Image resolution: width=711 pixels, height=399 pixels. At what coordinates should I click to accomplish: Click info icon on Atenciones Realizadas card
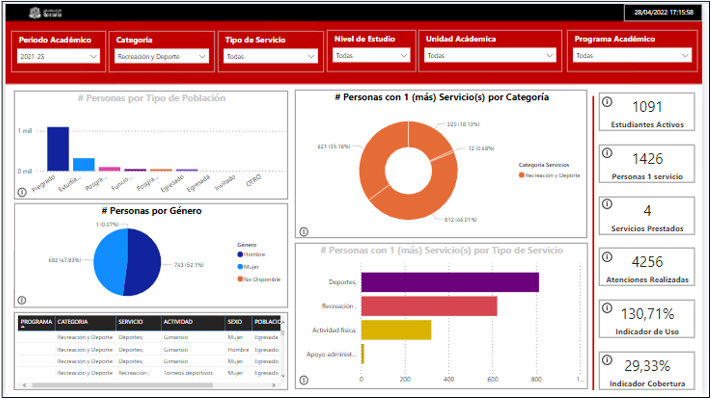tap(607, 256)
